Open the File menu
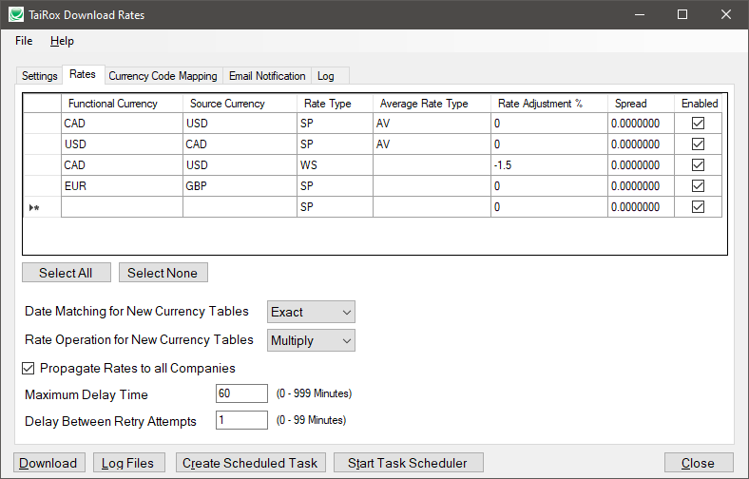The height and width of the screenshot is (479, 749). point(24,41)
